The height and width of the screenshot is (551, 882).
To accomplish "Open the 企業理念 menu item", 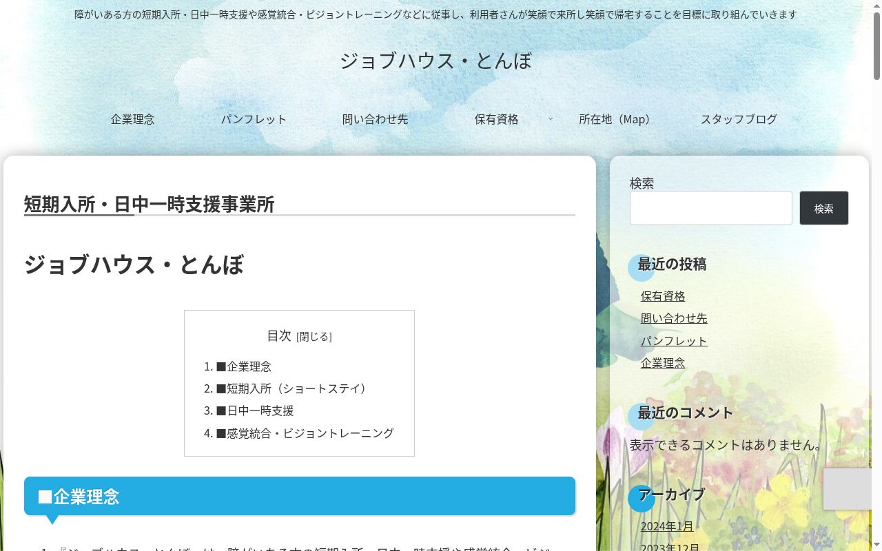I will tap(133, 119).
